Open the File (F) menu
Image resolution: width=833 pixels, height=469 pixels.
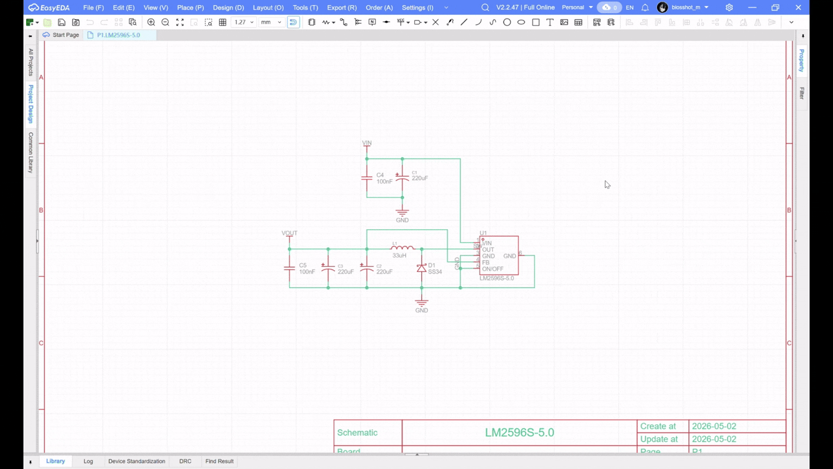(93, 8)
